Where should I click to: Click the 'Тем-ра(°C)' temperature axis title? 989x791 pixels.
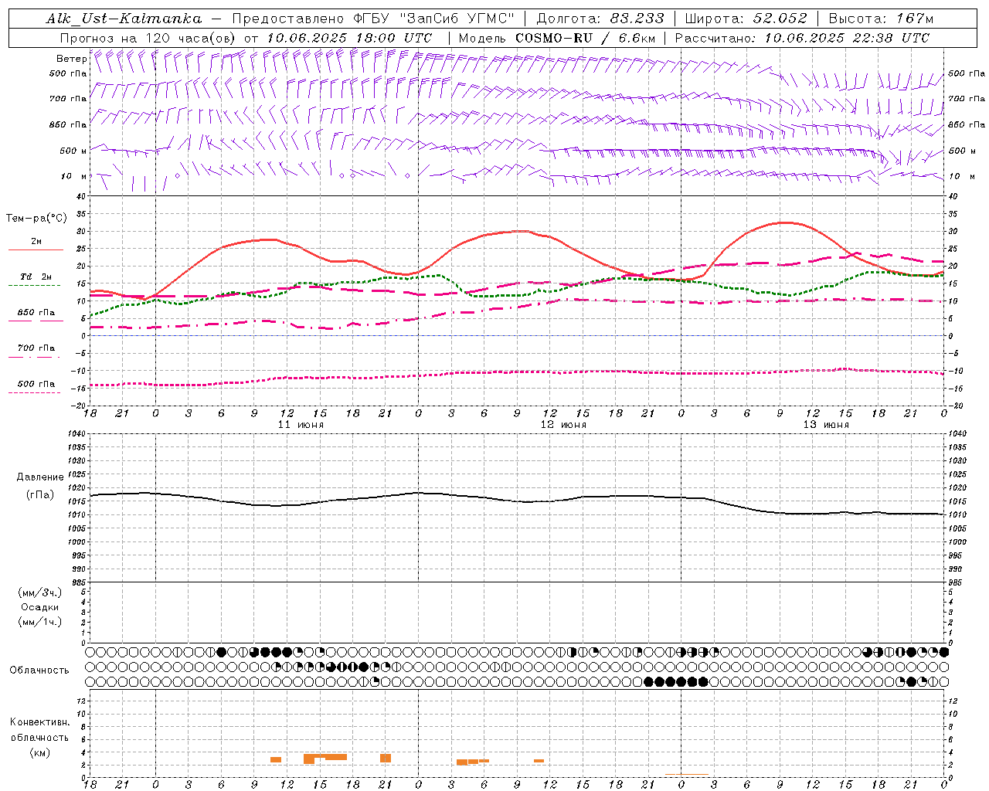pos(36,219)
